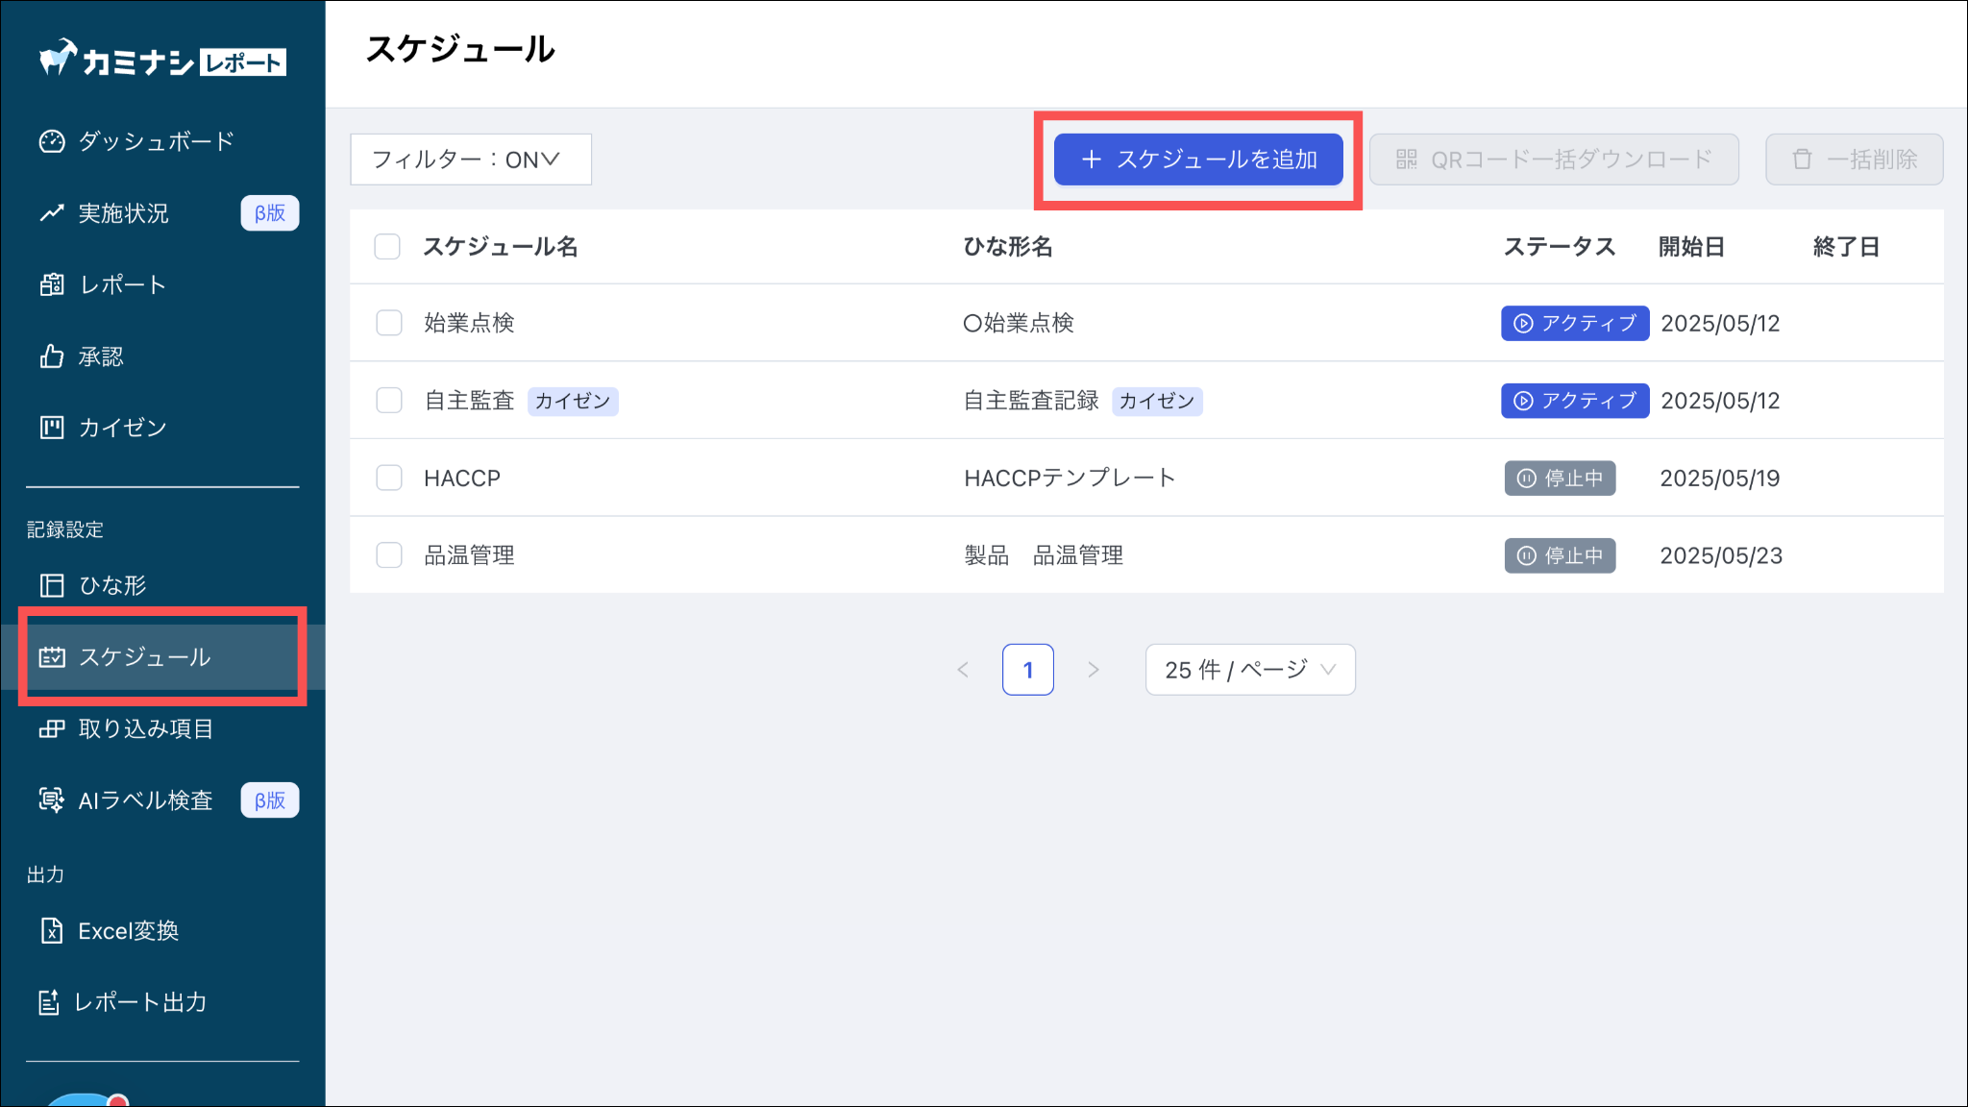Open the レポート出力 menu item

point(140,1002)
